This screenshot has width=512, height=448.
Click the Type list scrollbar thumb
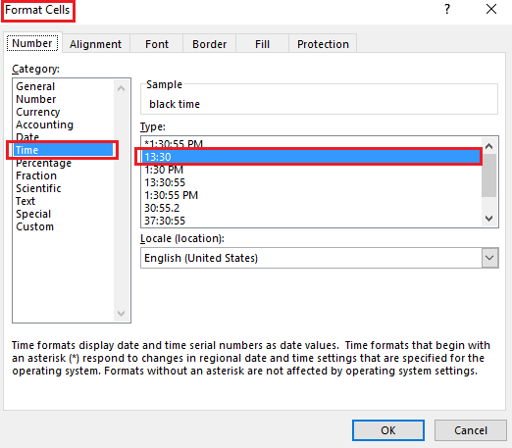[x=488, y=175]
